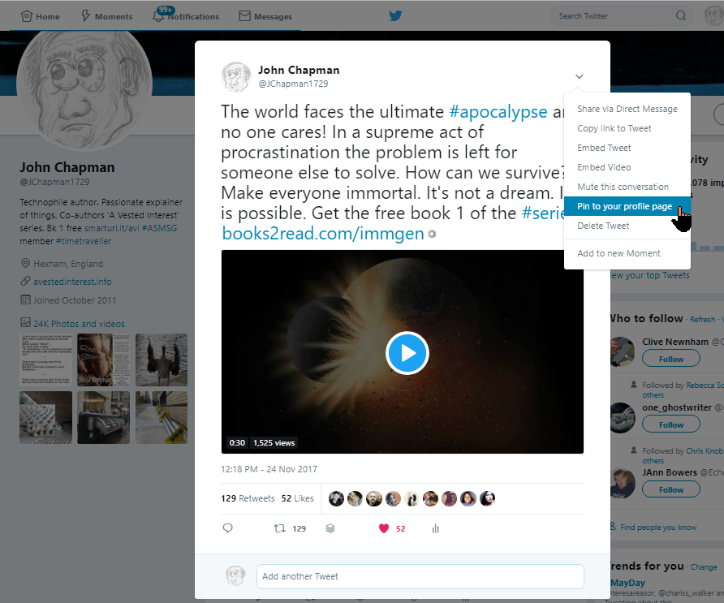Follow Clive Newnham
The image size is (724, 603).
pyautogui.click(x=670, y=358)
